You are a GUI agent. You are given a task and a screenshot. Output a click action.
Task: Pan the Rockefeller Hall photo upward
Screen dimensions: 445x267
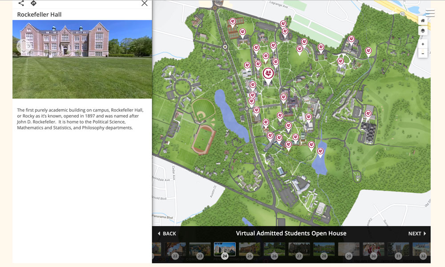24,41
